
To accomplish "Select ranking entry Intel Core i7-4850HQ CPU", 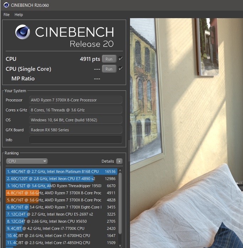I will click(61, 243).
